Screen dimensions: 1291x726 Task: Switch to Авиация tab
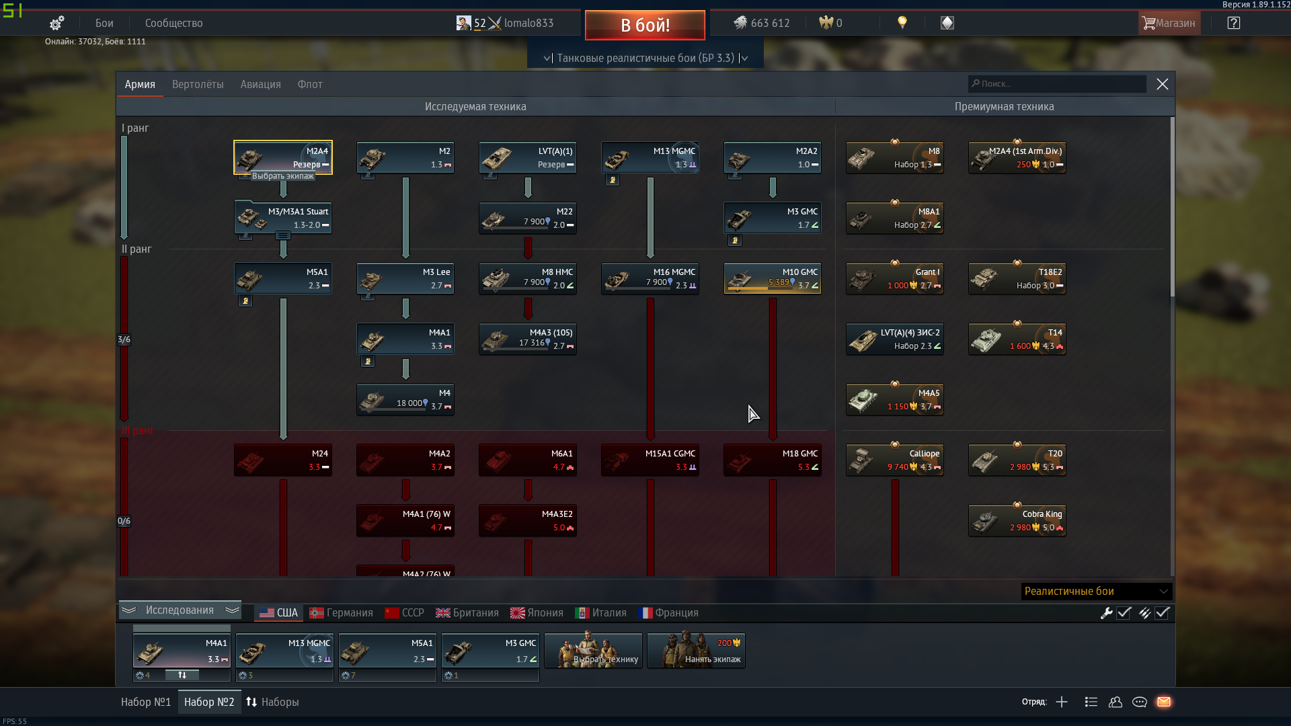[x=261, y=84]
